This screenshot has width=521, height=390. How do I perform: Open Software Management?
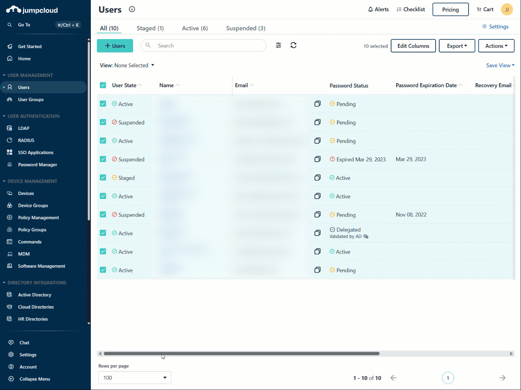(x=42, y=266)
